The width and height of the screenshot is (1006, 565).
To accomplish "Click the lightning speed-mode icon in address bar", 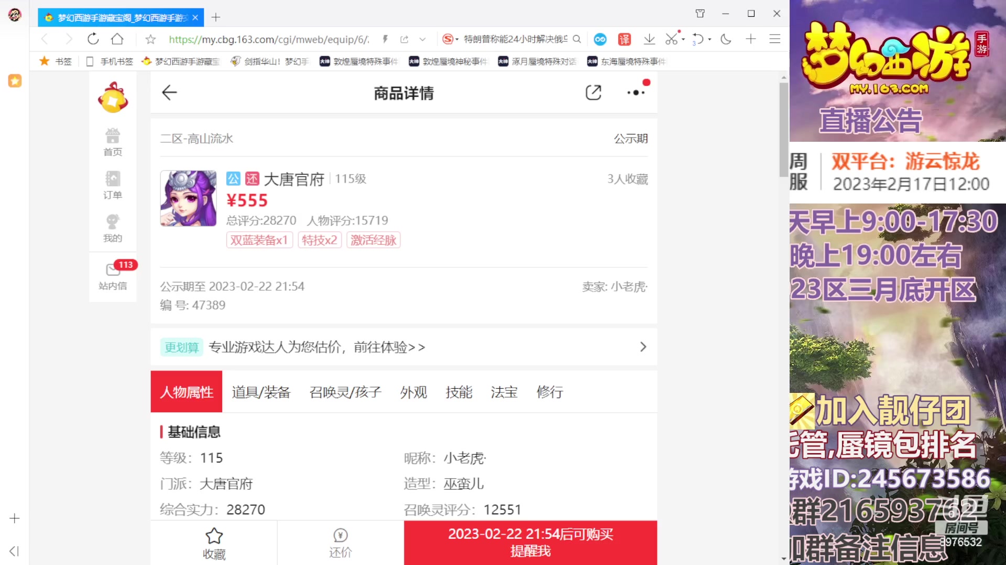I will [x=385, y=39].
